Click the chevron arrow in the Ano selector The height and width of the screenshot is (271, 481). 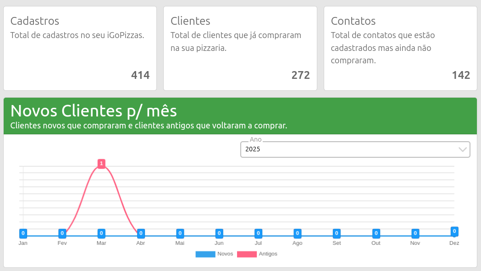coord(463,149)
